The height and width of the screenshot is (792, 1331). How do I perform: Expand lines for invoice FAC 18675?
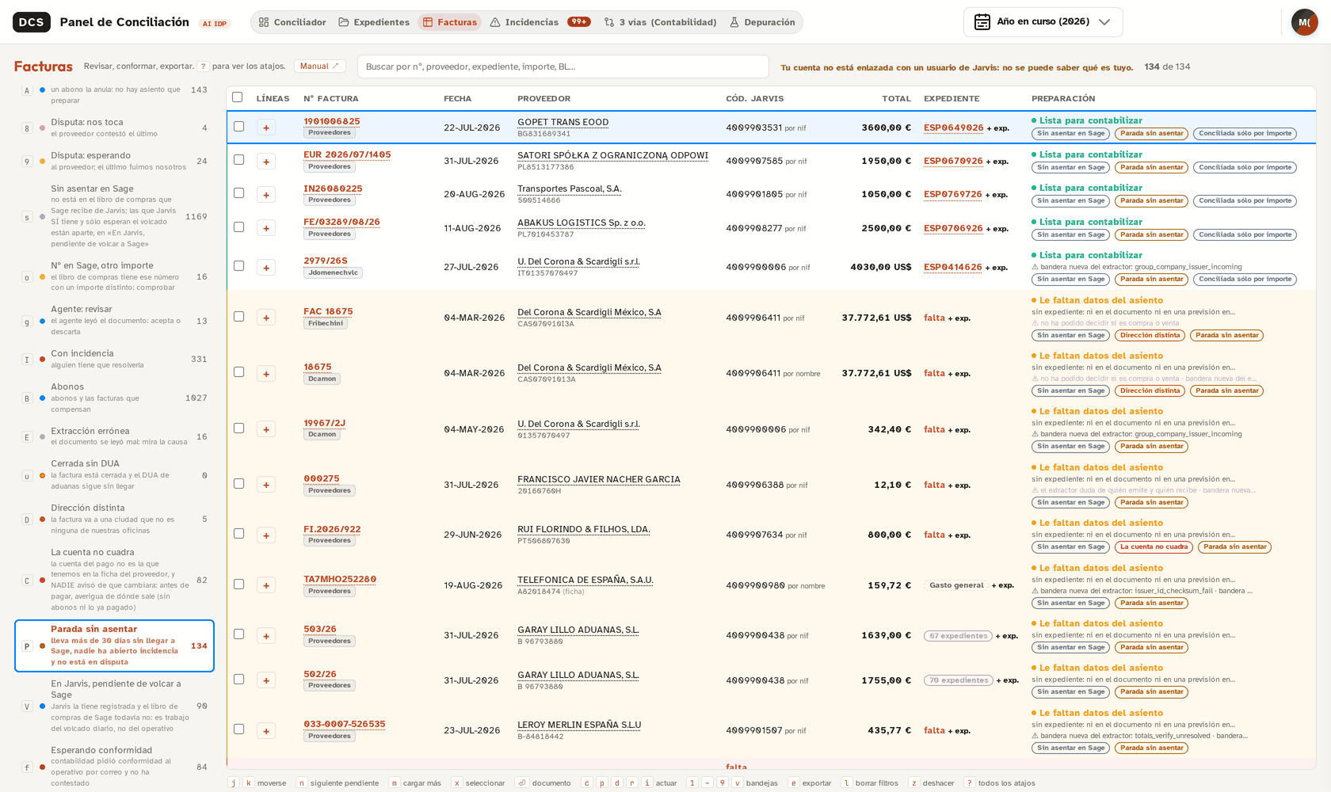pos(266,318)
